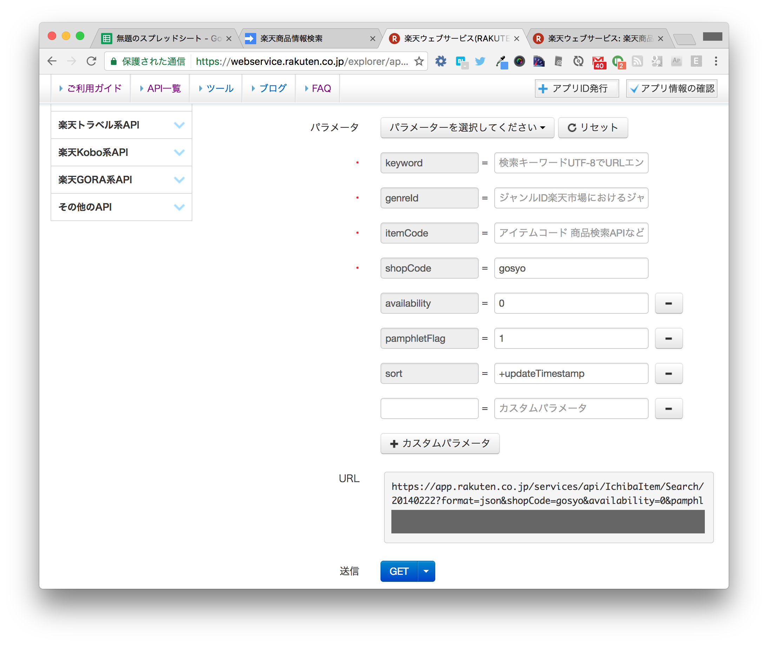
Task: Expand the 楽天Kobo系API section
Action: pyautogui.click(x=121, y=152)
